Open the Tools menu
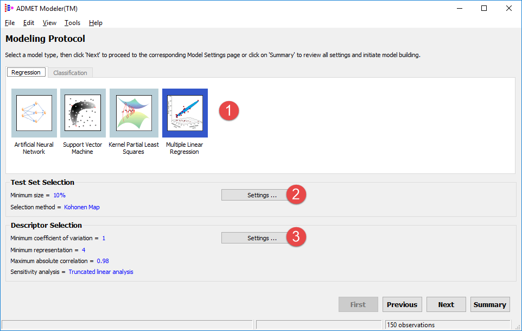522x331 pixels. click(x=72, y=23)
